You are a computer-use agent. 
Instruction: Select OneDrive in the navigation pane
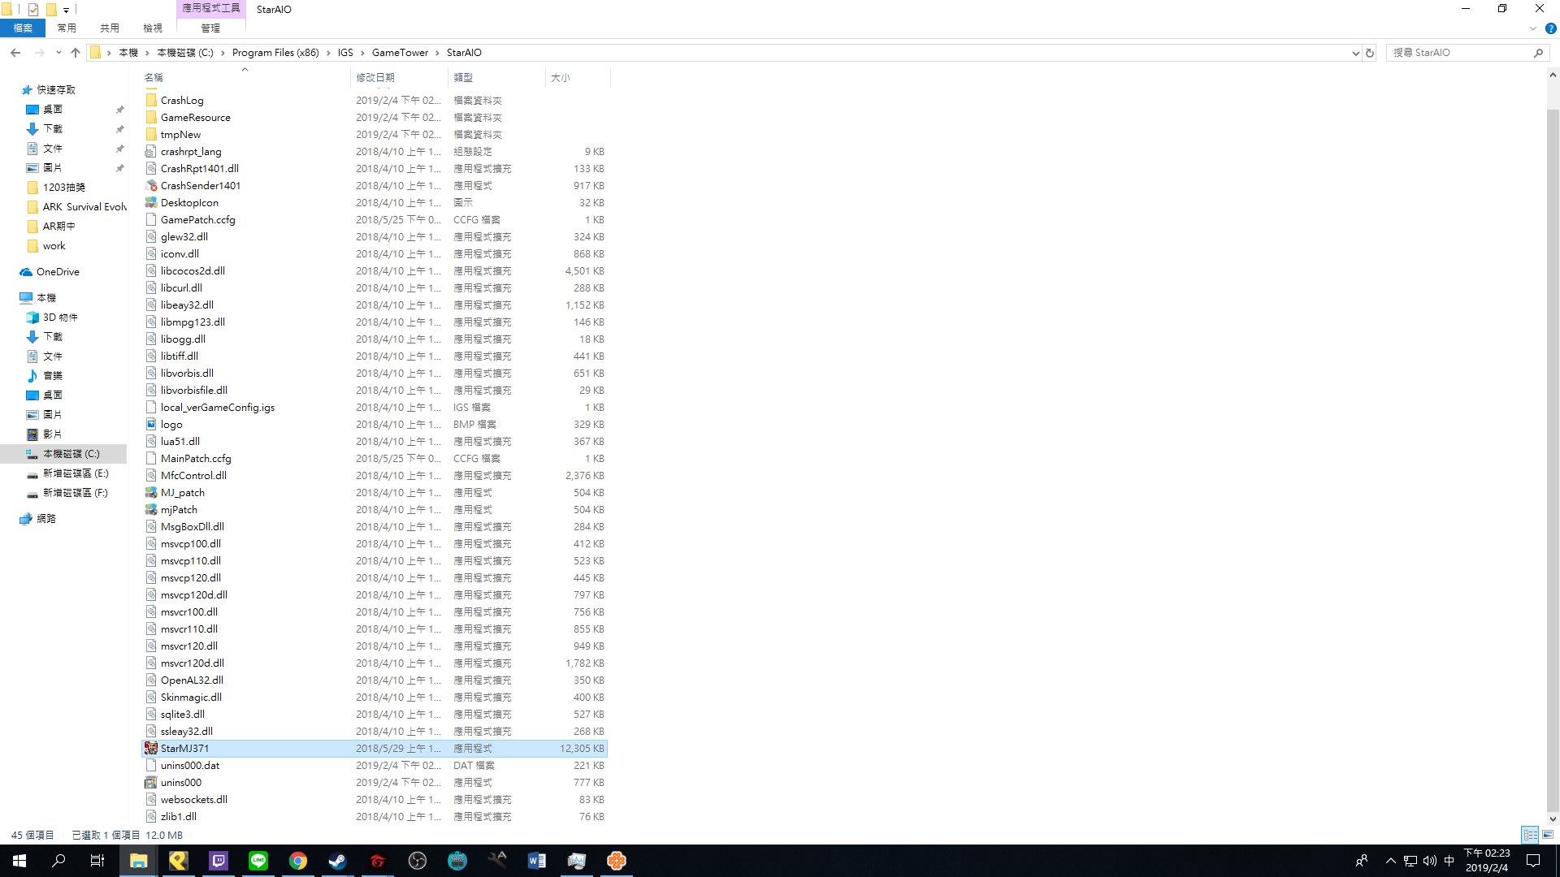click(58, 272)
